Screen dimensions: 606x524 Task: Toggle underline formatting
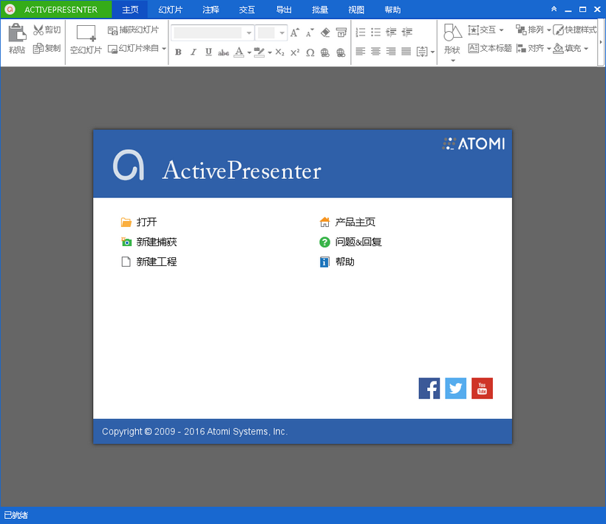click(x=208, y=52)
